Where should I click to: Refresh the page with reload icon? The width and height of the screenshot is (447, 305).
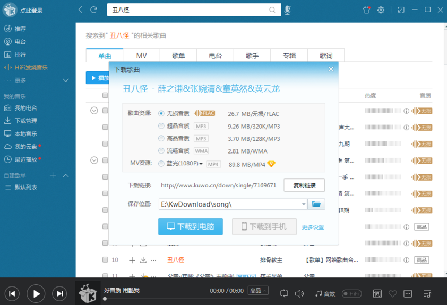click(x=93, y=10)
